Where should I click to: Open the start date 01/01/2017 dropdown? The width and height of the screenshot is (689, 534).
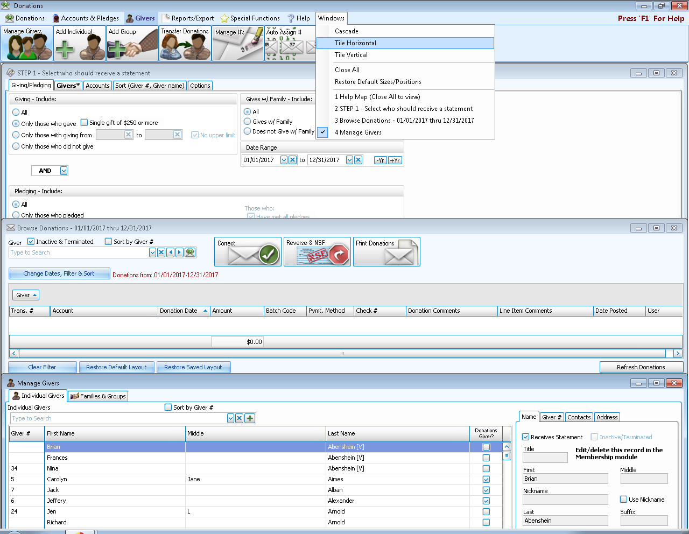point(284,160)
